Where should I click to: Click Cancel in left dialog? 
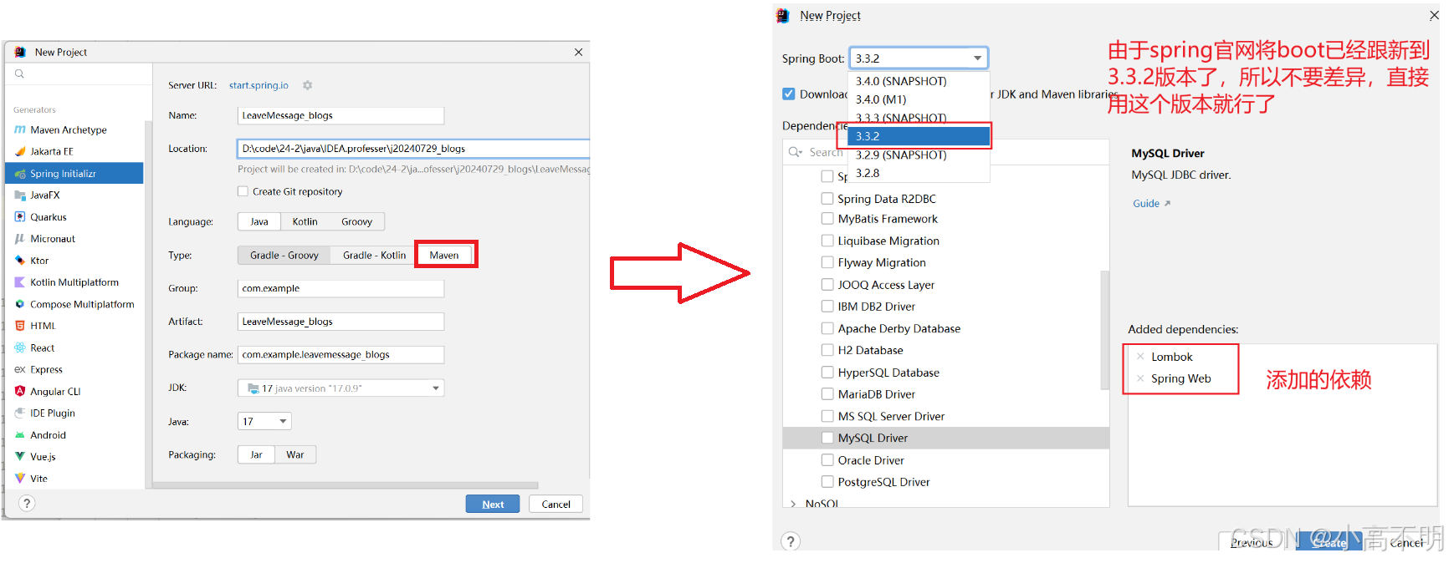(556, 504)
